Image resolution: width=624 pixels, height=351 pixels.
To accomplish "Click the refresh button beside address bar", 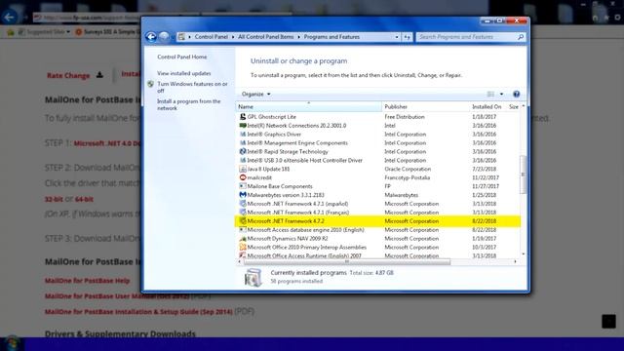I will tap(407, 37).
